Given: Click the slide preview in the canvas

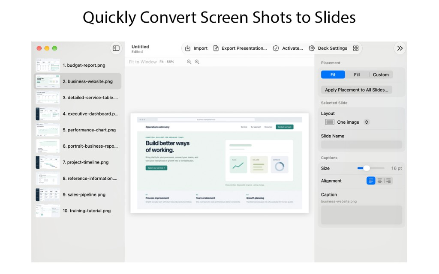Looking at the screenshot, I should 219,163.
